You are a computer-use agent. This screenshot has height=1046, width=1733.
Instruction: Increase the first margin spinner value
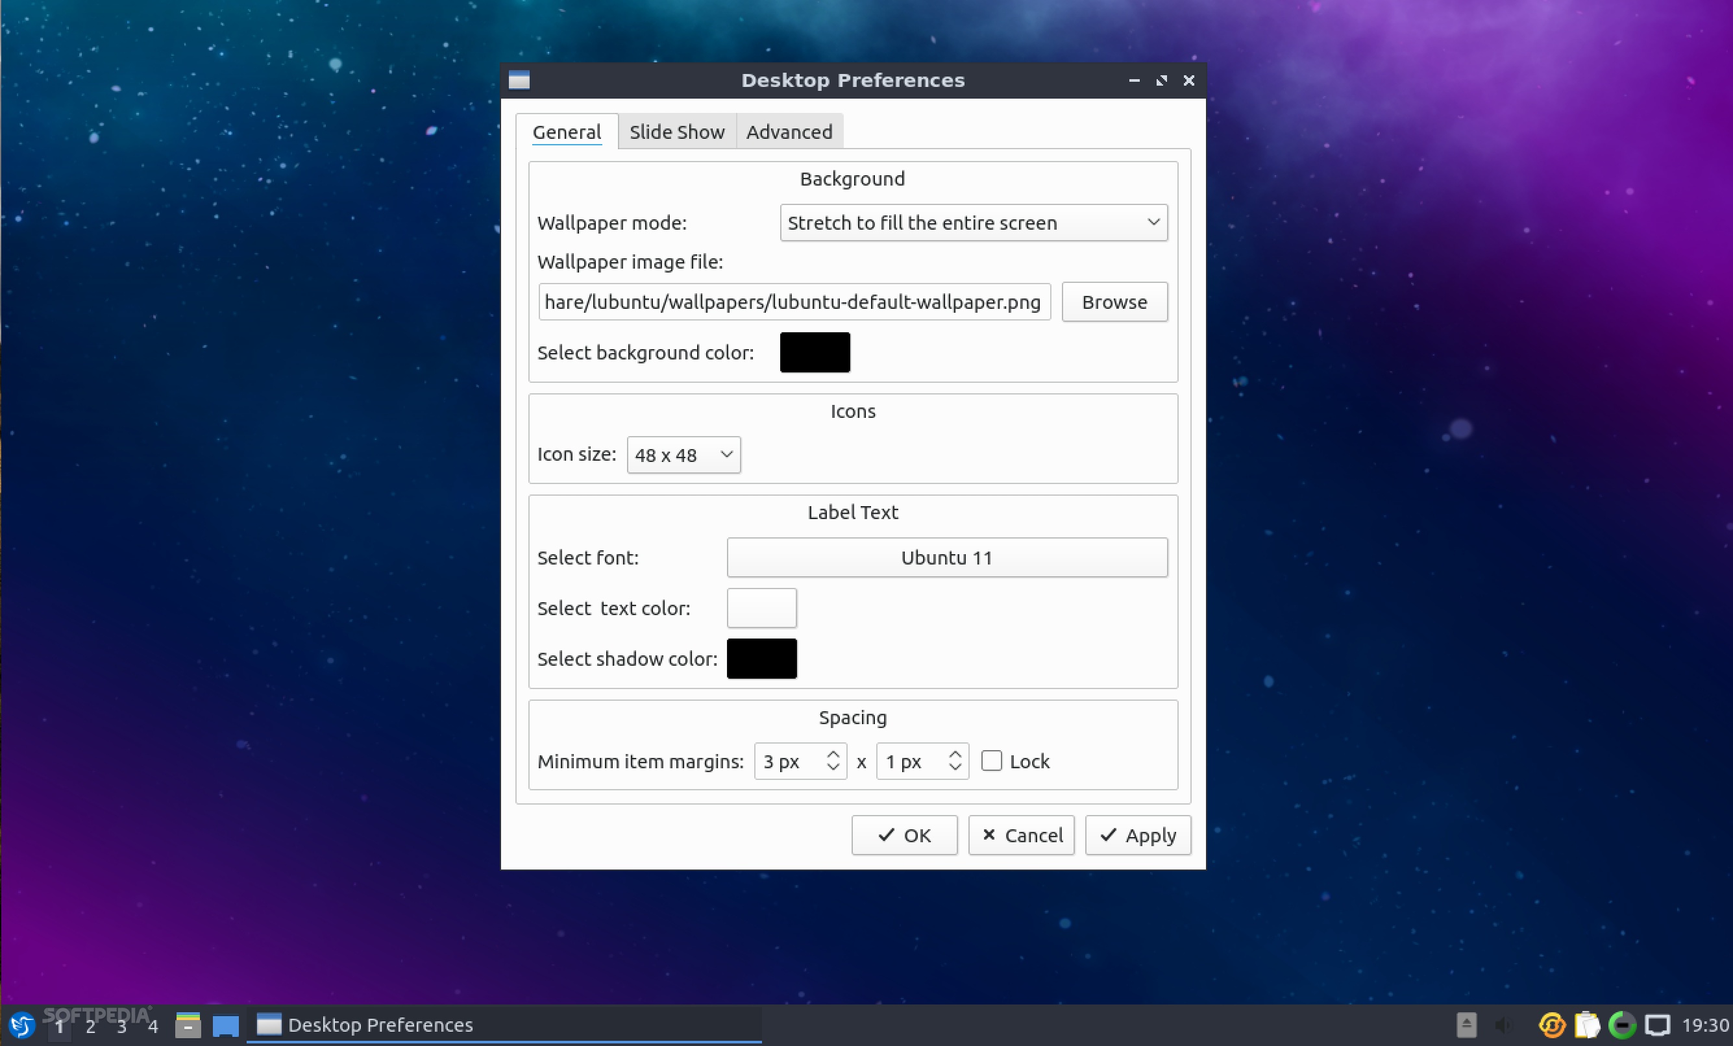coord(833,754)
